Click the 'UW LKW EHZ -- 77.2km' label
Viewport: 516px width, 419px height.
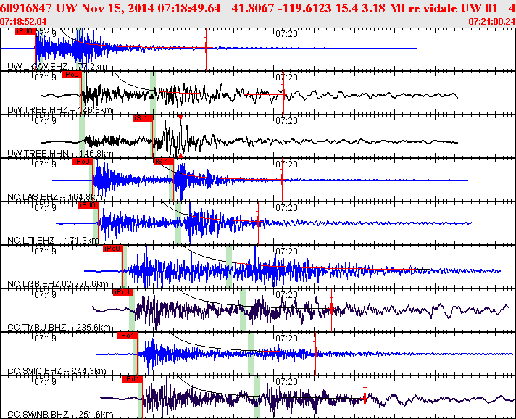[x=57, y=67]
